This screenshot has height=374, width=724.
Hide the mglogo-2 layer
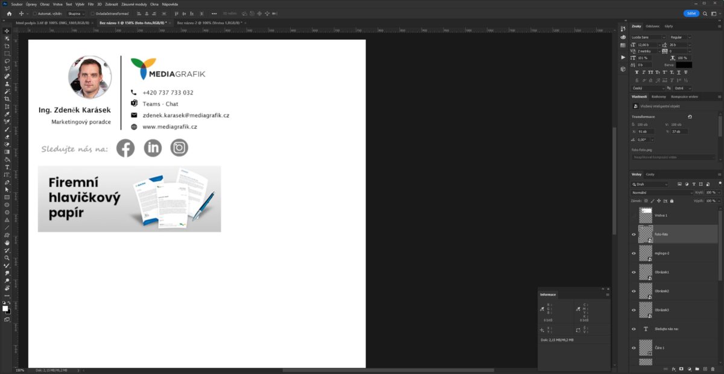coord(634,254)
